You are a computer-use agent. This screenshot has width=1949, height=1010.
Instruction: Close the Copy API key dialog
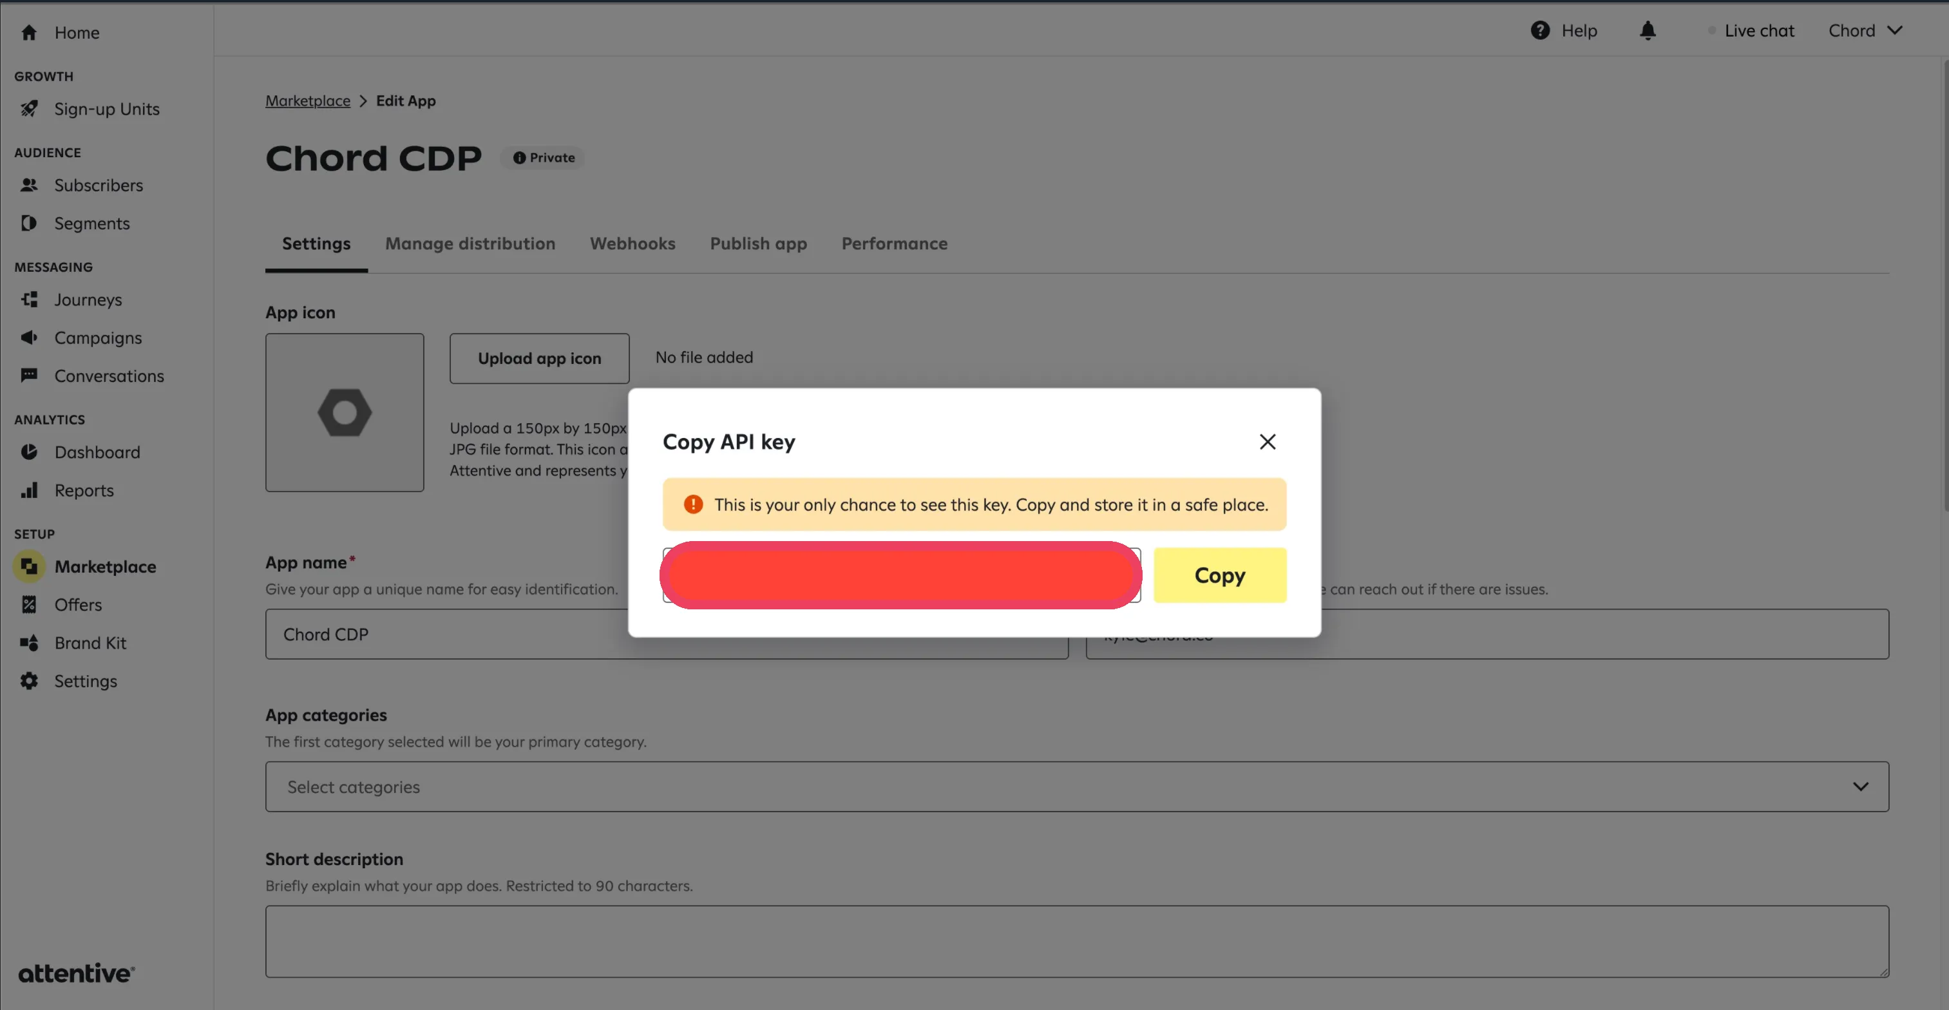tap(1268, 442)
